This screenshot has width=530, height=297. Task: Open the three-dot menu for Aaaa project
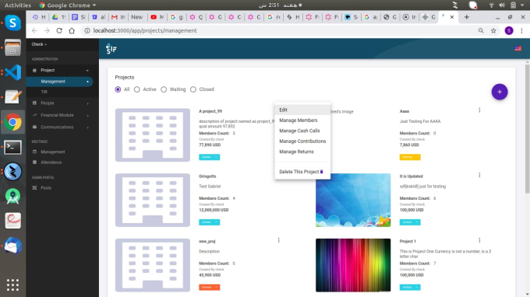coord(479,110)
